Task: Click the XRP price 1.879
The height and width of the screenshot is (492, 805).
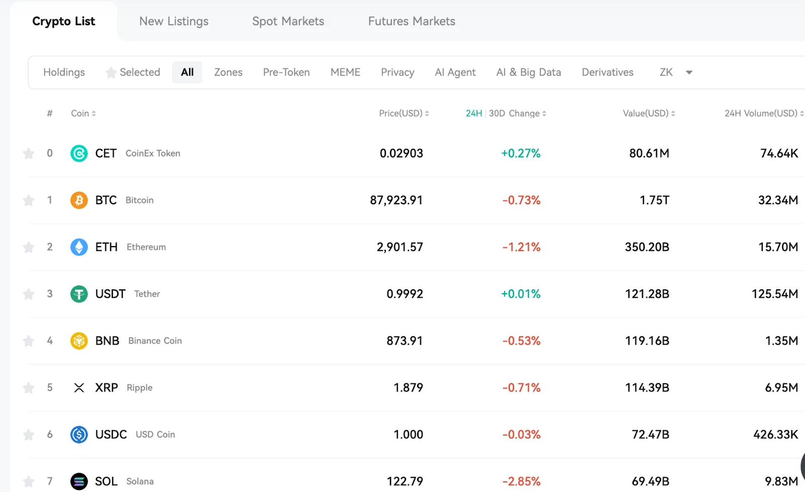Action: click(x=408, y=387)
